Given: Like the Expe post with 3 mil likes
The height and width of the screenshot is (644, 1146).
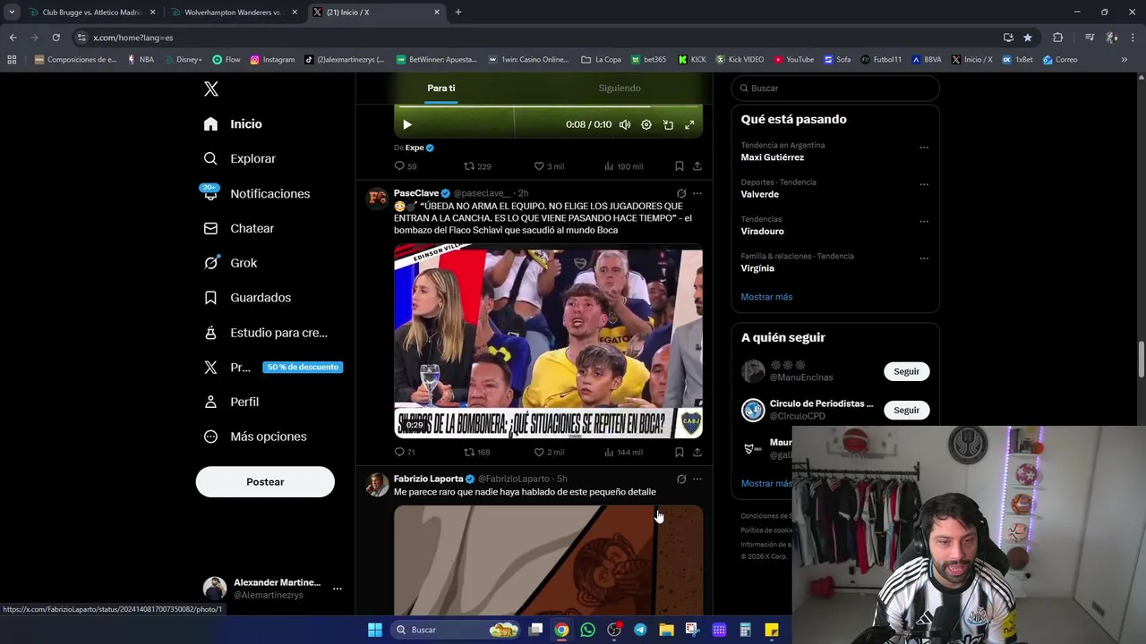Looking at the screenshot, I should pos(549,166).
